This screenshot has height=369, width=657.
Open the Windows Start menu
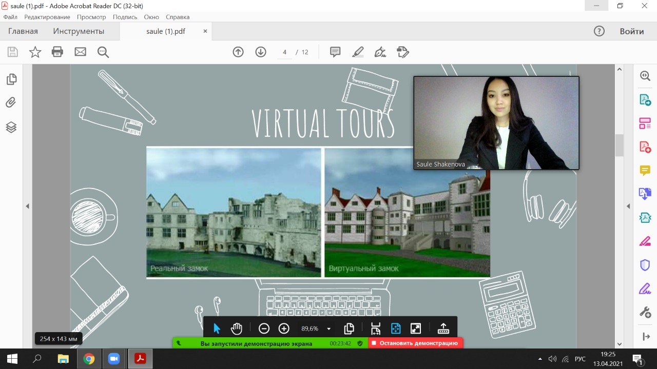tap(11, 358)
